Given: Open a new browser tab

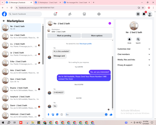Looking at the screenshot, I should [94, 2].
